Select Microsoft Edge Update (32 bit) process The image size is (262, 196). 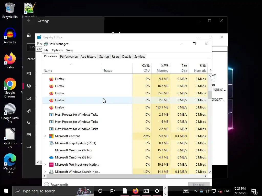point(125,143)
